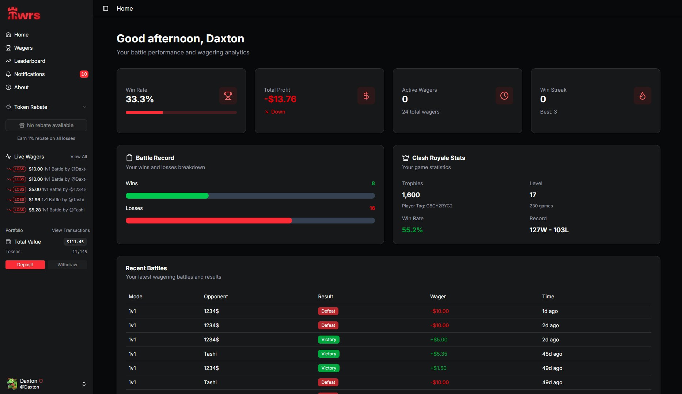Click the 24 total wagers text
The width and height of the screenshot is (682, 394).
coord(421,112)
